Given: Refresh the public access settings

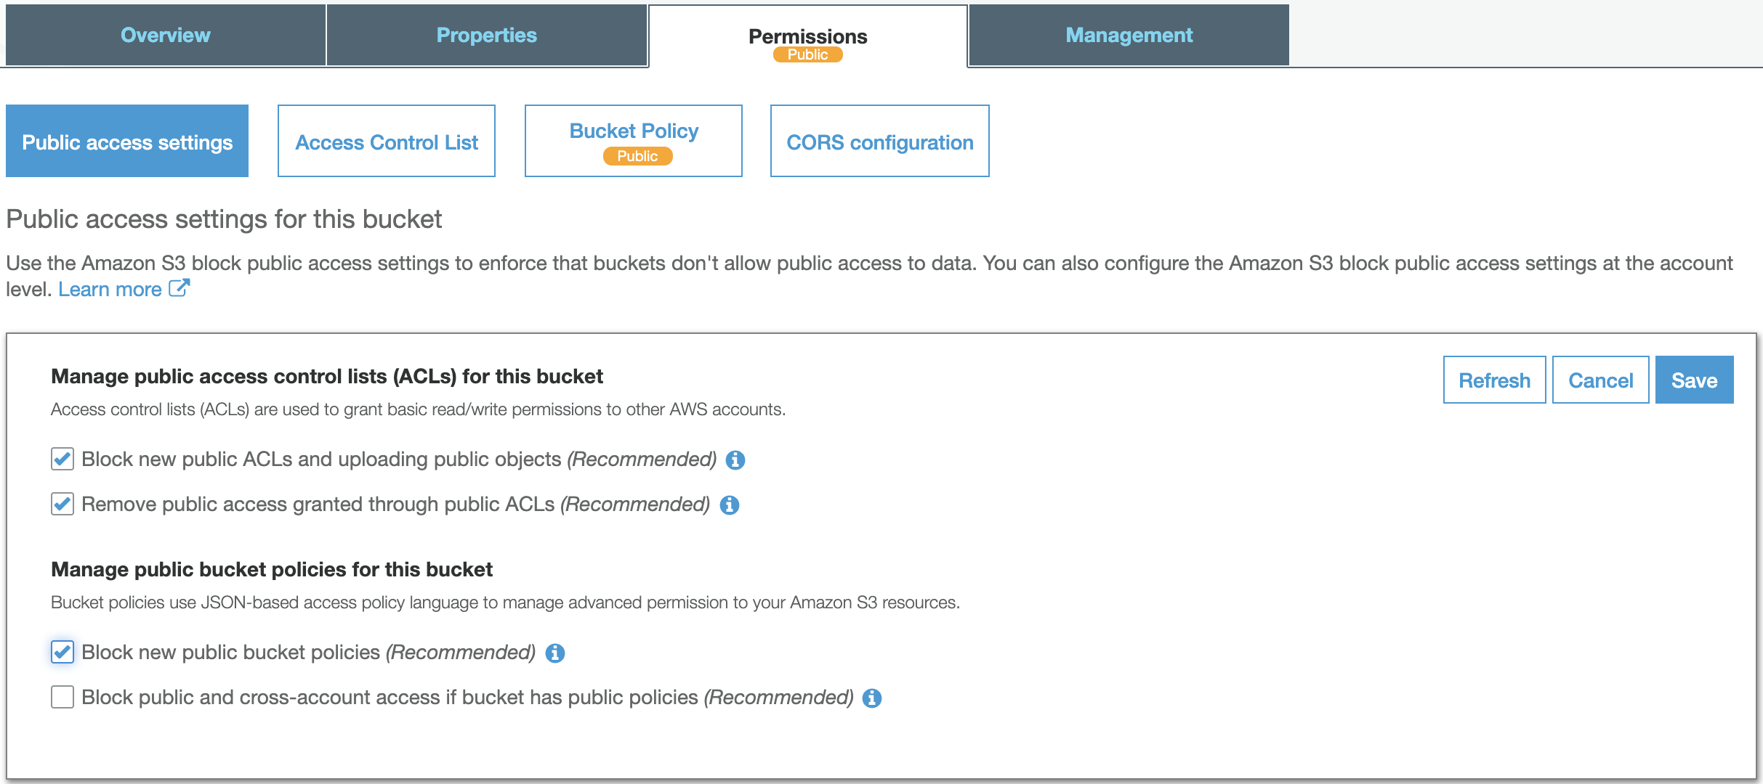Looking at the screenshot, I should (1495, 380).
